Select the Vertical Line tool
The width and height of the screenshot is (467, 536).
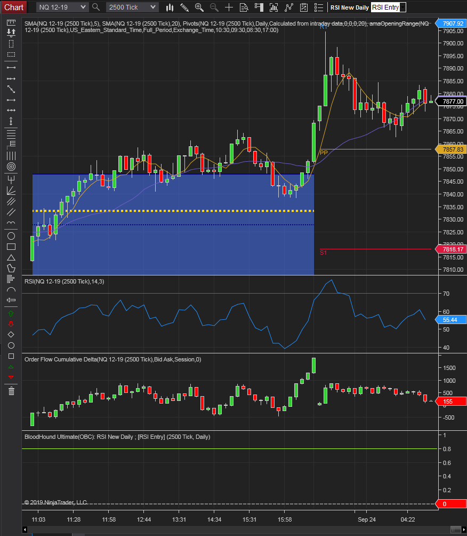11,121
